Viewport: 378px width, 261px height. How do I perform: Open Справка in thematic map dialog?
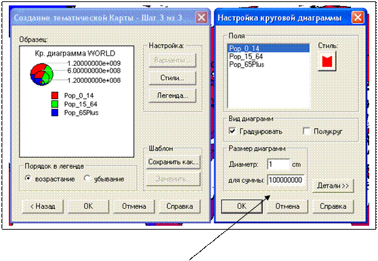tap(180, 206)
